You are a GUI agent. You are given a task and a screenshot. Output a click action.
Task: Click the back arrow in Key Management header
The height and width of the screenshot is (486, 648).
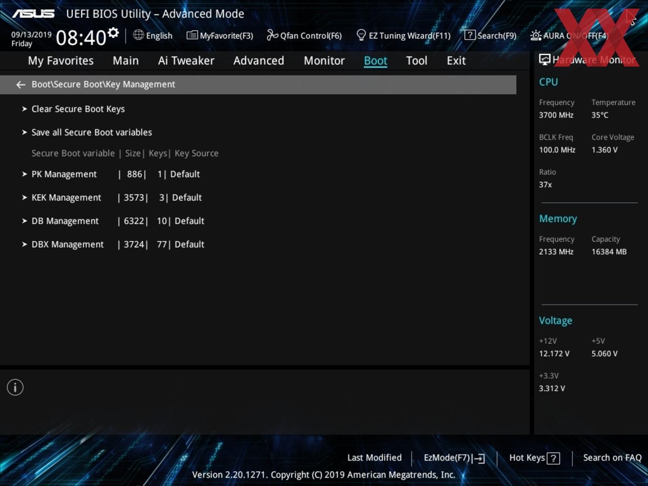click(20, 84)
